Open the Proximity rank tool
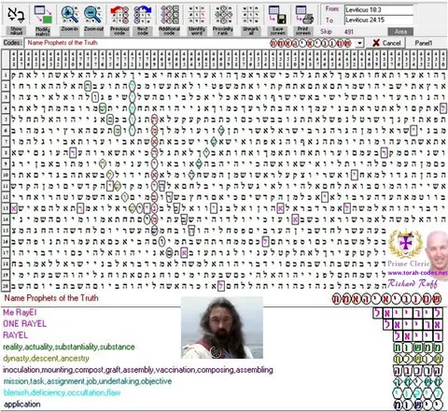Screen dimensions: 448x412 coord(223,15)
